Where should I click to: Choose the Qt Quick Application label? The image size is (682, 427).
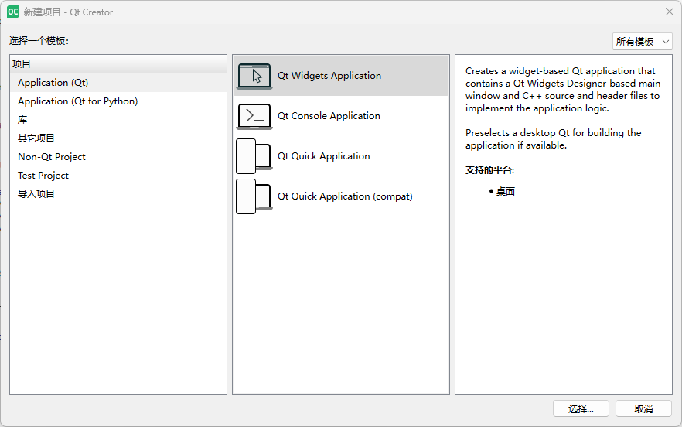(x=323, y=155)
